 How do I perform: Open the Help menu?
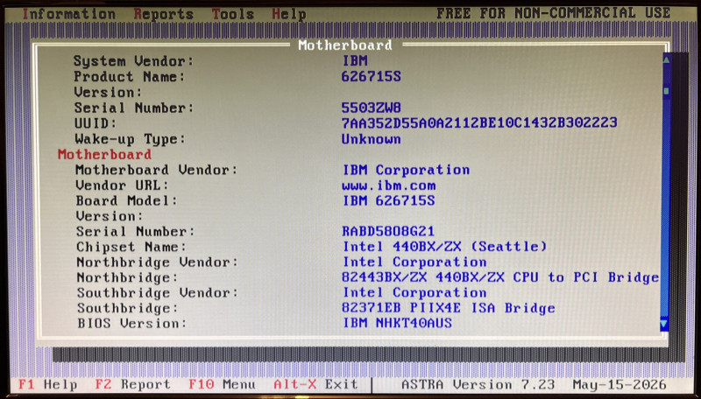tap(289, 14)
